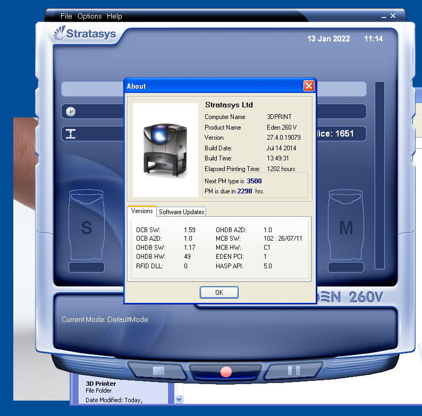Click the stop square playback button
Image resolution: width=422 pixels, height=416 pixels.
(x=158, y=370)
